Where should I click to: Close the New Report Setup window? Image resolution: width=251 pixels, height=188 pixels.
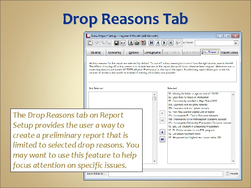tap(235, 36)
